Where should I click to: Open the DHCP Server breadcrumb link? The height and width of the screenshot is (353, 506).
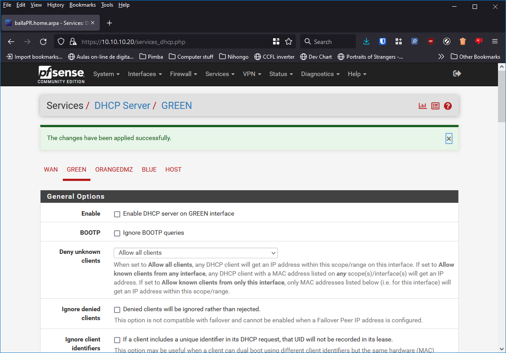pyautogui.click(x=122, y=106)
